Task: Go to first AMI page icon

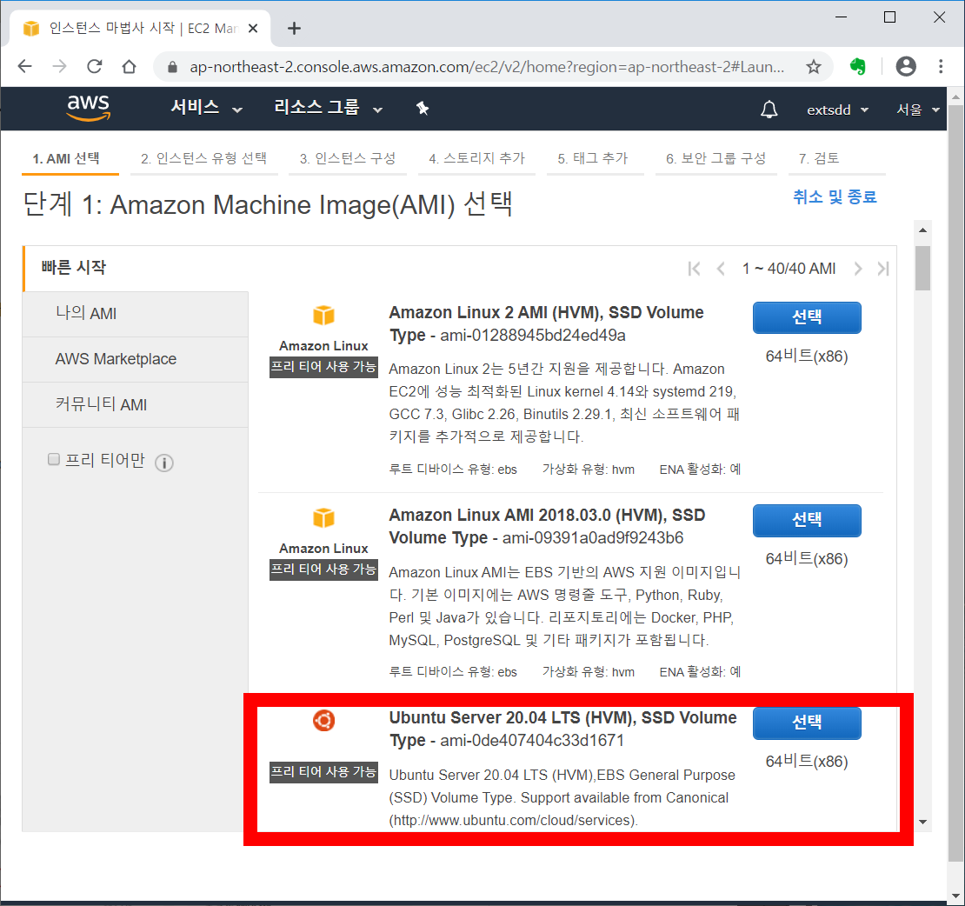Action: [x=695, y=269]
